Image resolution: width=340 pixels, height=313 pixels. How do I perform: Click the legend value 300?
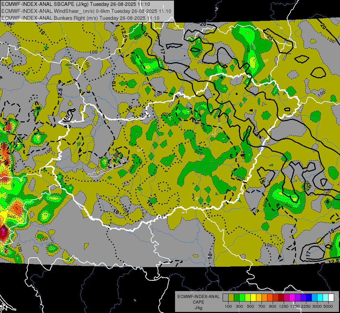(239, 306)
